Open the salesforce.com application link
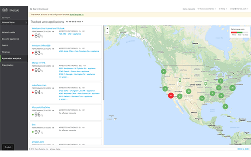This screenshot has height=157, width=251. pyautogui.click(x=39, y=85)
